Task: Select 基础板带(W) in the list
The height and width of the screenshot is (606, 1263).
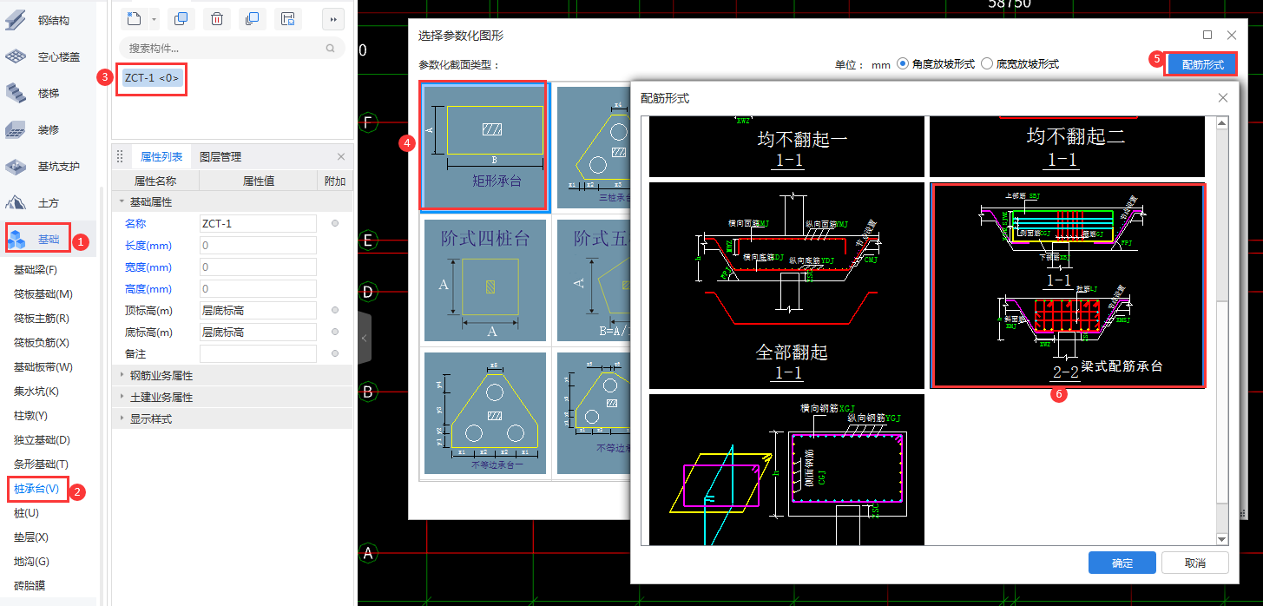Action: [x=43, y=367]
